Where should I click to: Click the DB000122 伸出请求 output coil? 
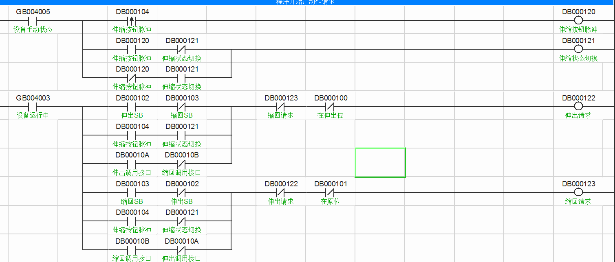click(x=578, y=107)
